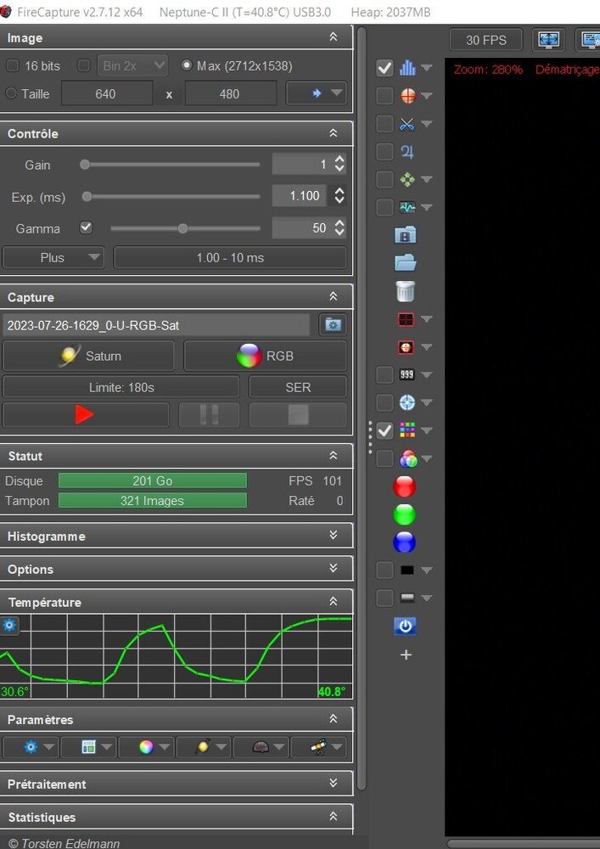The width and height of the screenshot is (600, 849).
Task: Click the Saturn profile button
Action: click(x=89, y=356)
